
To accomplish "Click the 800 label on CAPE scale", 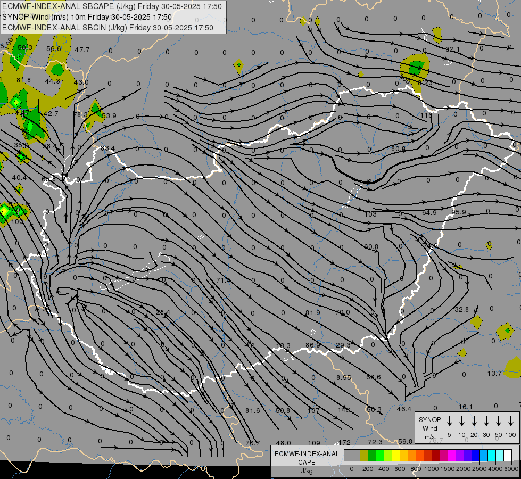I will tap(416, 469).
